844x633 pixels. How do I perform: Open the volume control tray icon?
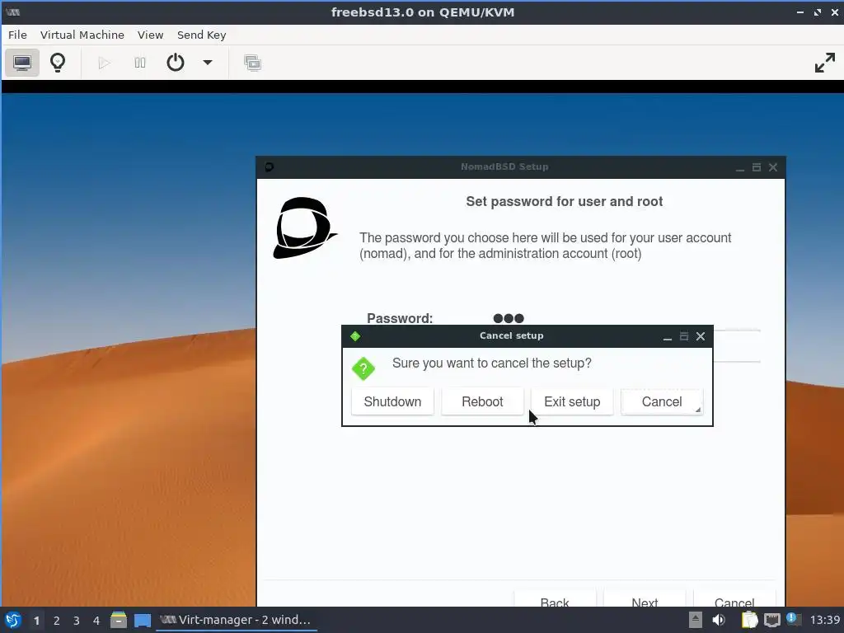click(x=719, y=620)
